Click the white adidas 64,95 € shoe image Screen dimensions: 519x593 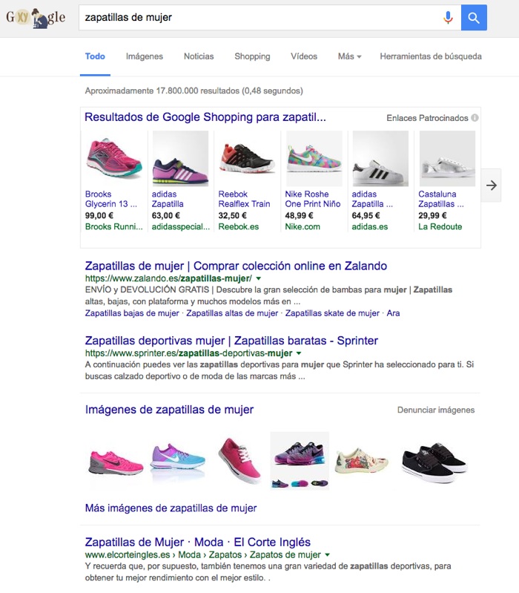[x=380, y=158]
